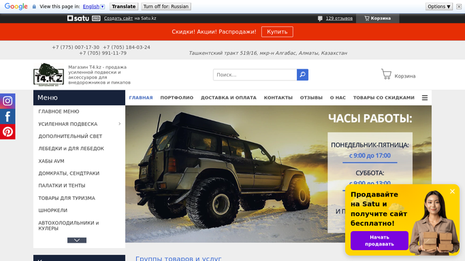465x261 pixels.
Task: Open the hamburger menu in navigation bar
Action: point(425,98)
